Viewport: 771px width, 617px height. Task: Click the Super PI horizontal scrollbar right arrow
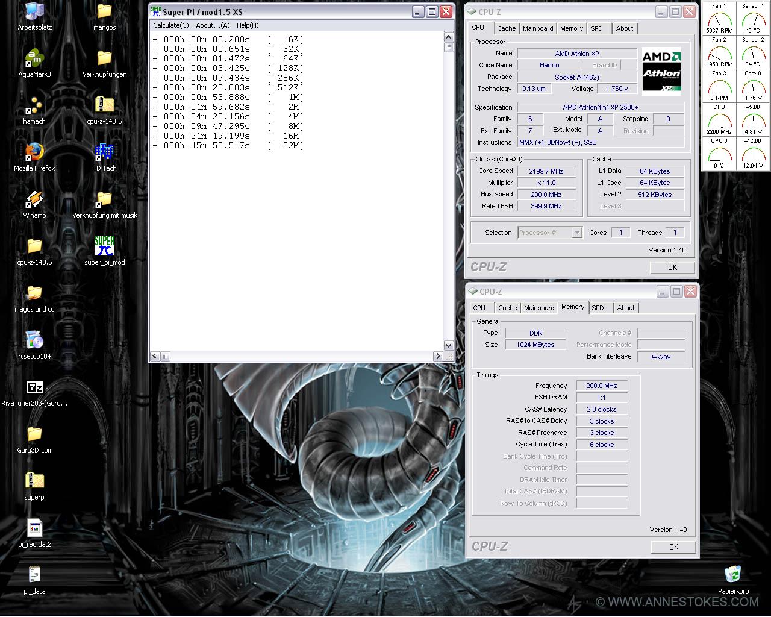pos(438,356)
